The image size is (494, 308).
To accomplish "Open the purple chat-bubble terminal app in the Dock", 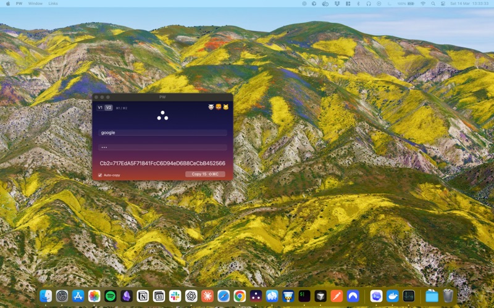I will [377, 296].
